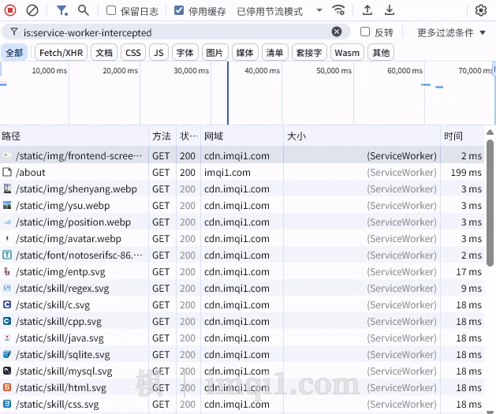Viewport: 496px width, 414px height.
Task: Tick the 反转 checkbox
Action: pyautogui.click(x=365, y=32)
